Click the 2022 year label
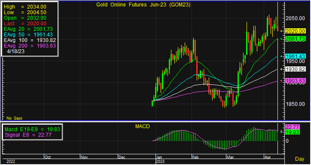The width and height of the screenshot is (311, 165). 11,161
